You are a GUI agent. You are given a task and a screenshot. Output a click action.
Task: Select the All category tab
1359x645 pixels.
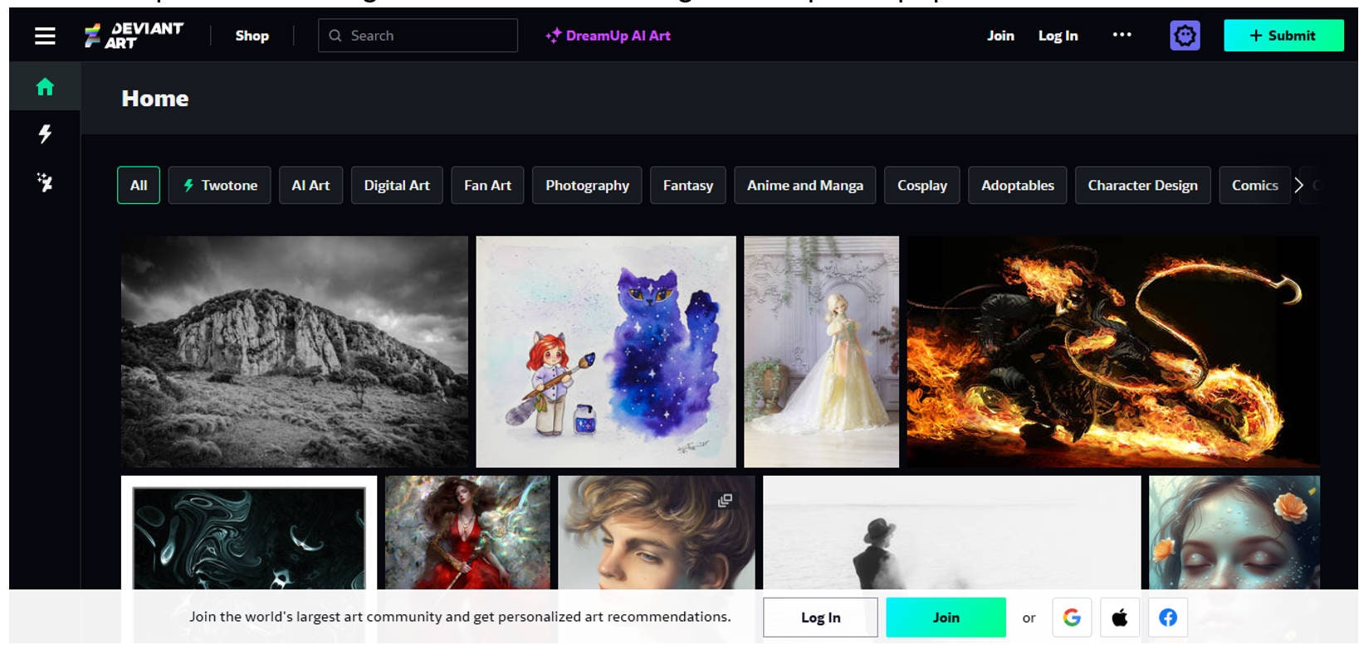pos(139,185)
